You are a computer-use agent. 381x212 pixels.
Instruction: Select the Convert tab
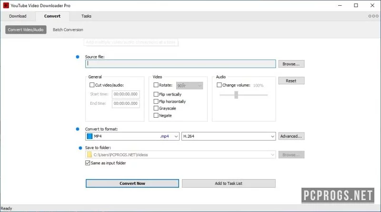tap(52, 16)
